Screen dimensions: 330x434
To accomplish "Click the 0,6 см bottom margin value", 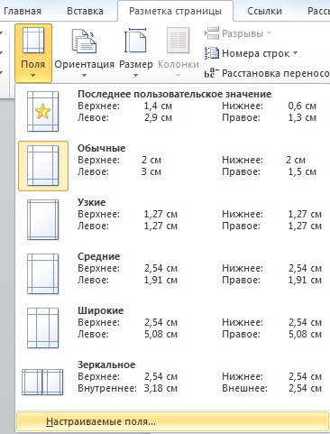I will point(302,106).
